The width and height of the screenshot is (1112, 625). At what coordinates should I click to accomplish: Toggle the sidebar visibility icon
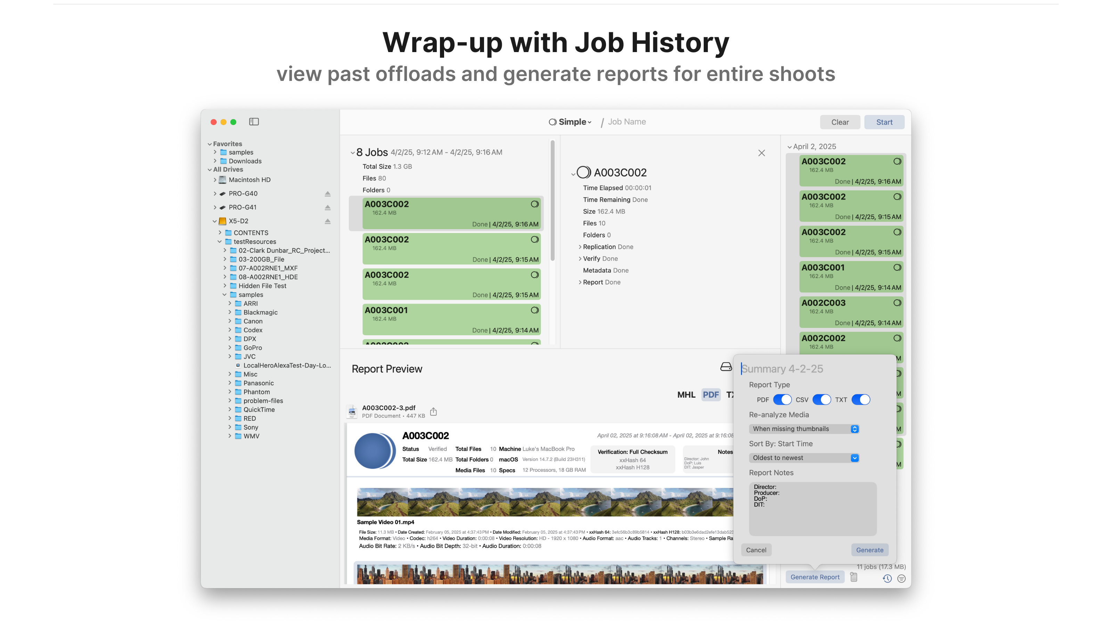point(254,122)
